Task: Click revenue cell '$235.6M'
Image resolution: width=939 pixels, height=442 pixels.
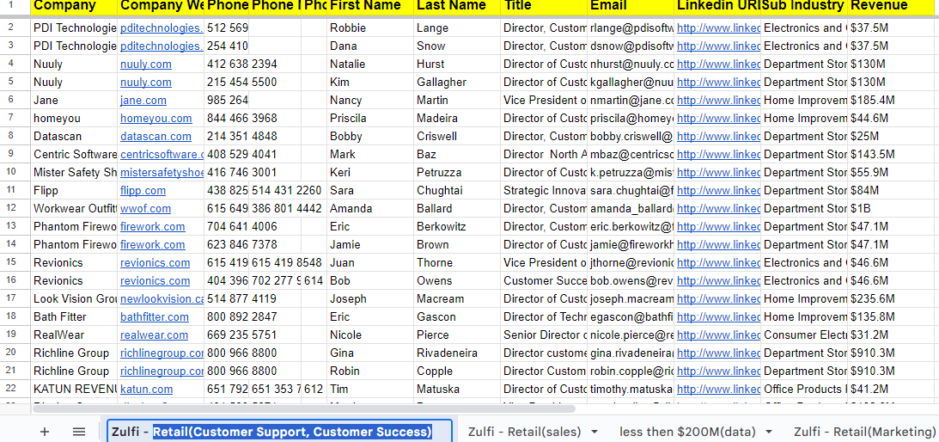Action: click(893, 298)
